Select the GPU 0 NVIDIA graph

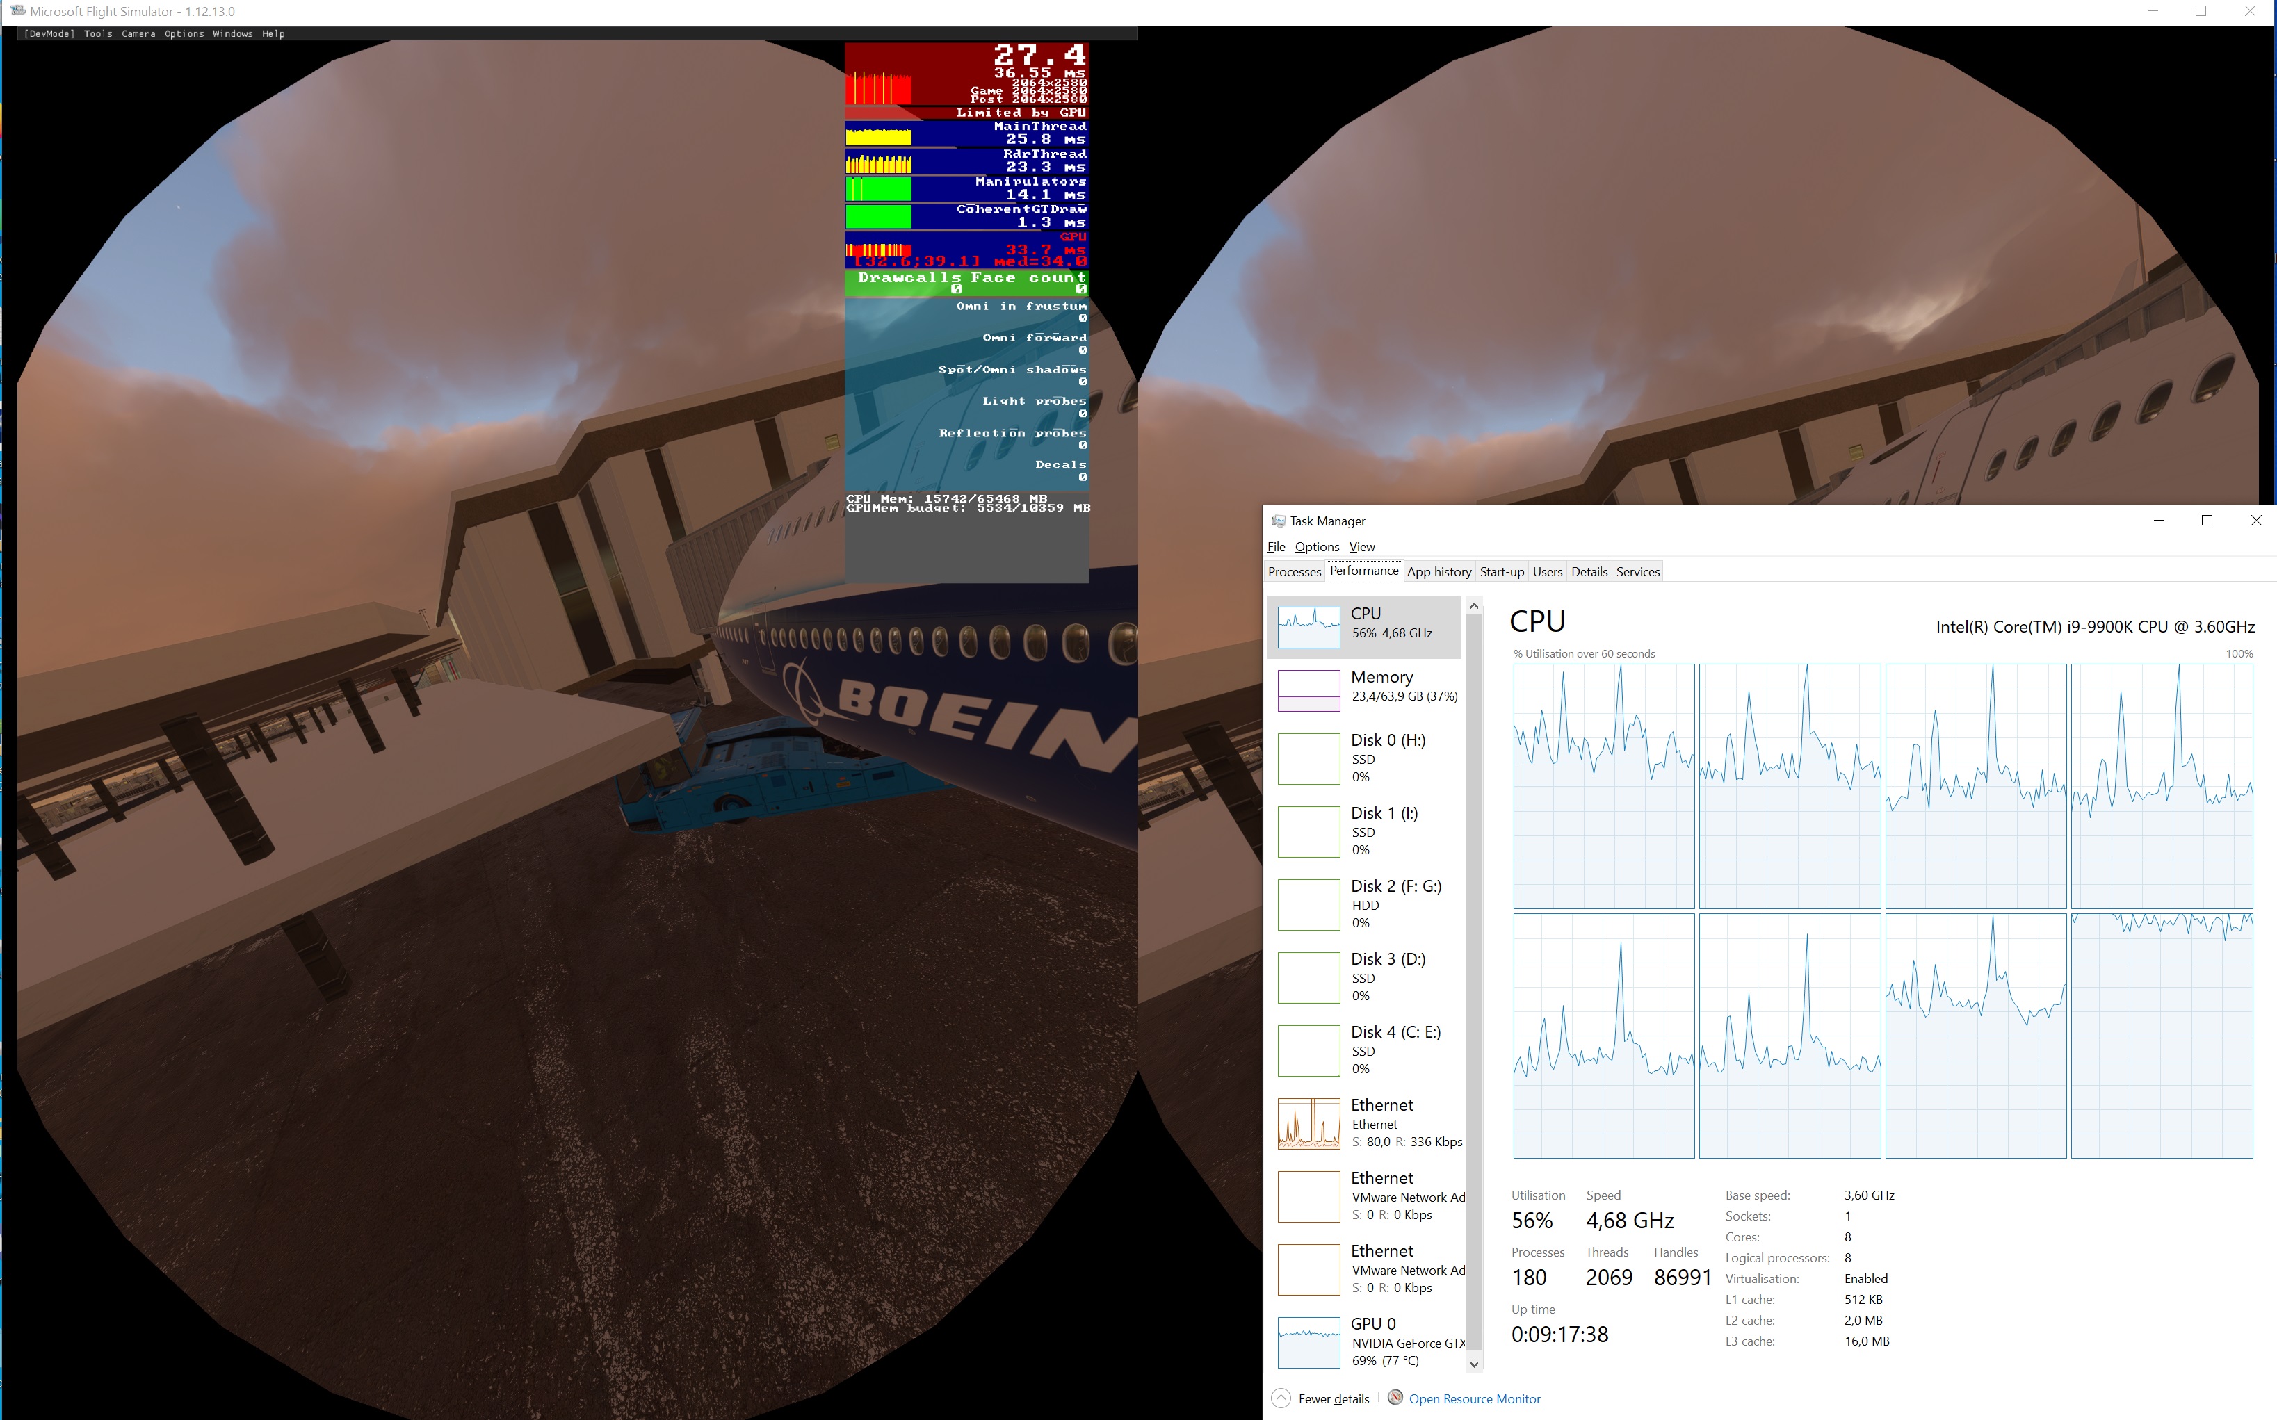click(x=1308, y=1342)
